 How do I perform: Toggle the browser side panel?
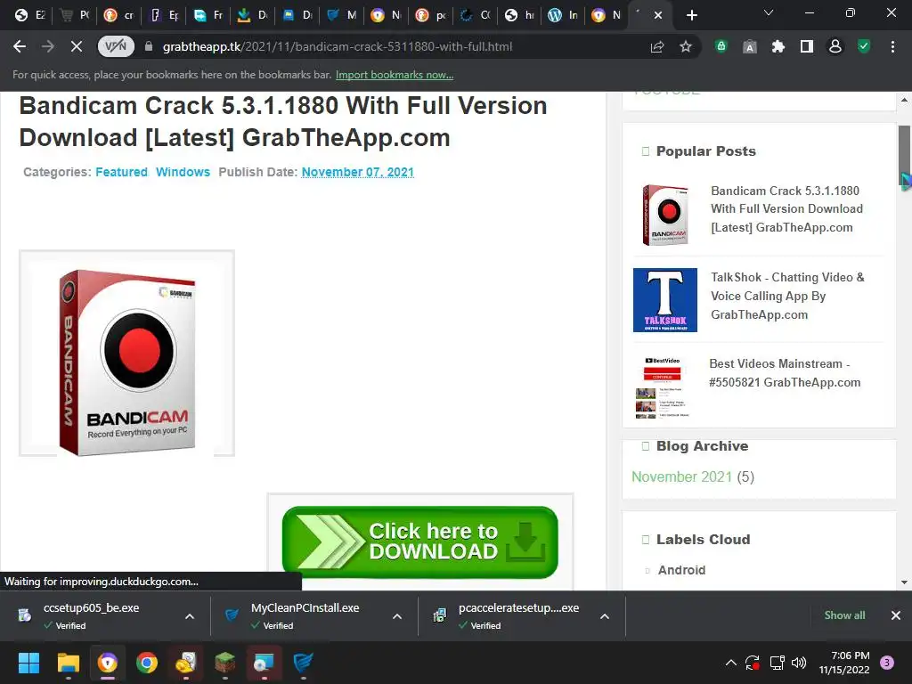click(807, 46)
